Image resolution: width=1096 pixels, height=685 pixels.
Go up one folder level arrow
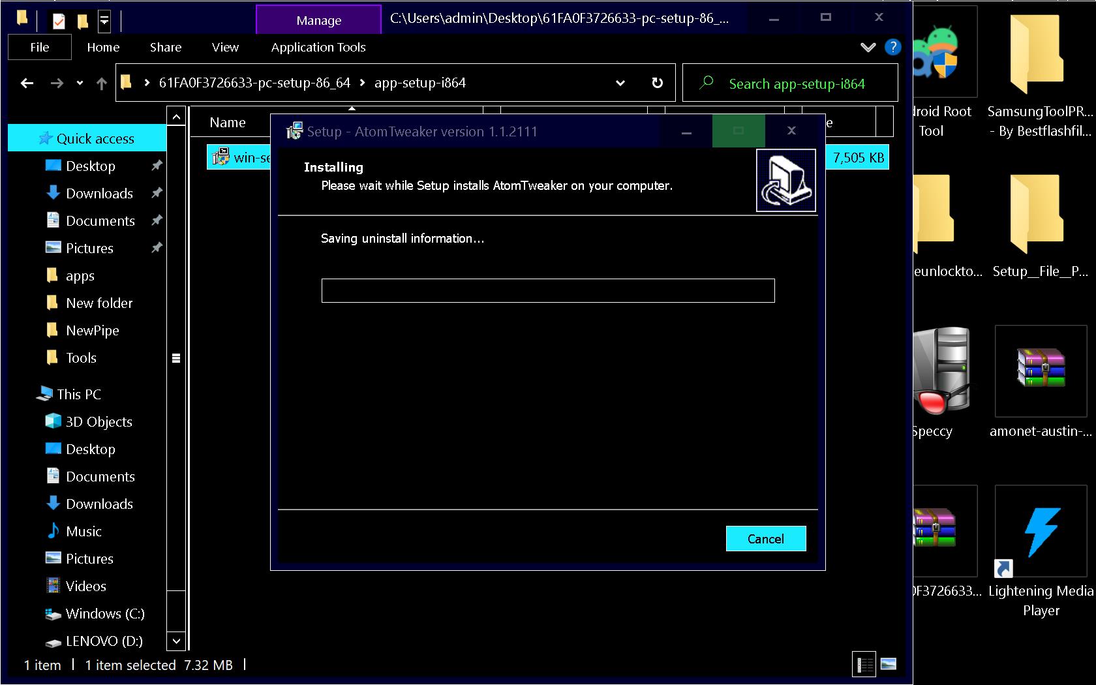point(101,83)
